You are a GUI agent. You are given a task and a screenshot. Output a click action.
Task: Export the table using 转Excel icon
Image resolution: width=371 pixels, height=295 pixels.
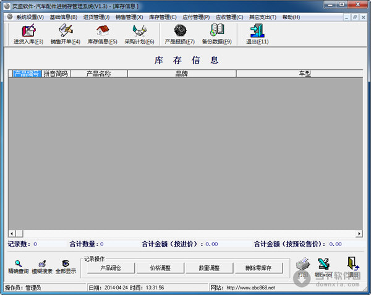coord(323,265)
